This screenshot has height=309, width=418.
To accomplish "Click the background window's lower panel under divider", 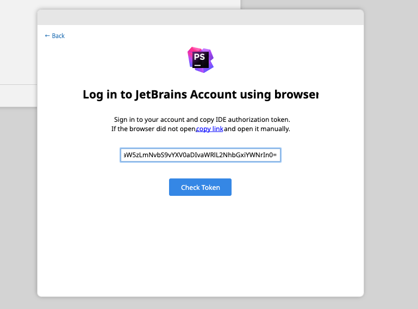I will point(18,96).
